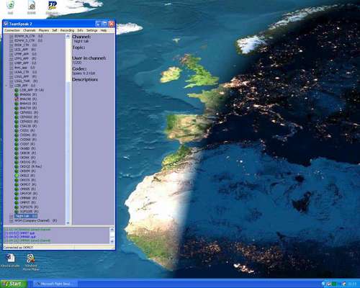Viewport: 360px width, 288px height.
Task: Open the Channels menu
Action: click(30, 30)
